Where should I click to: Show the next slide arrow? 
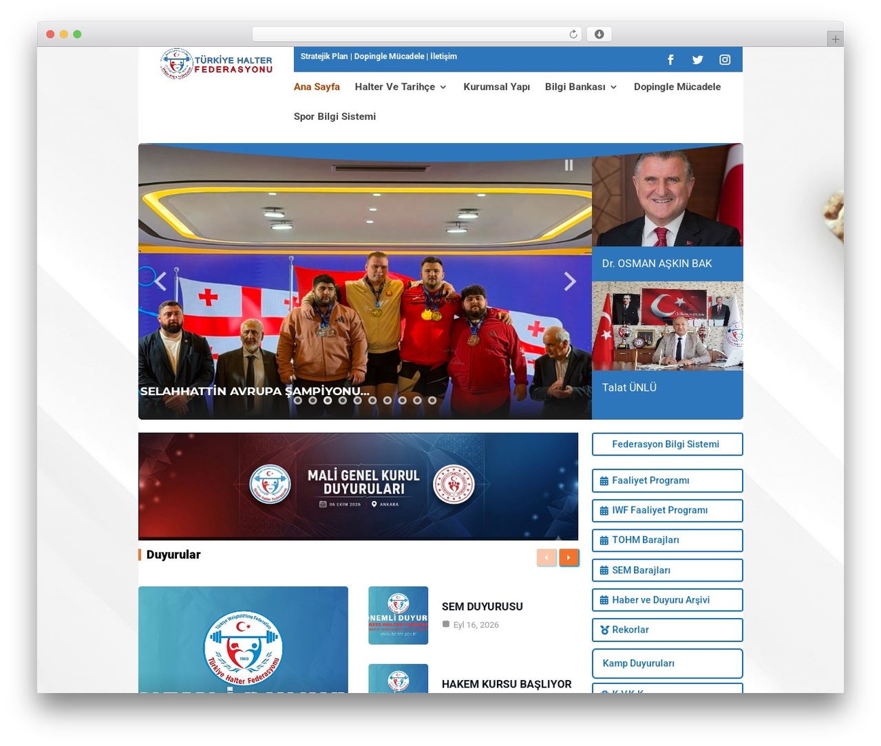tap(570, 281)
